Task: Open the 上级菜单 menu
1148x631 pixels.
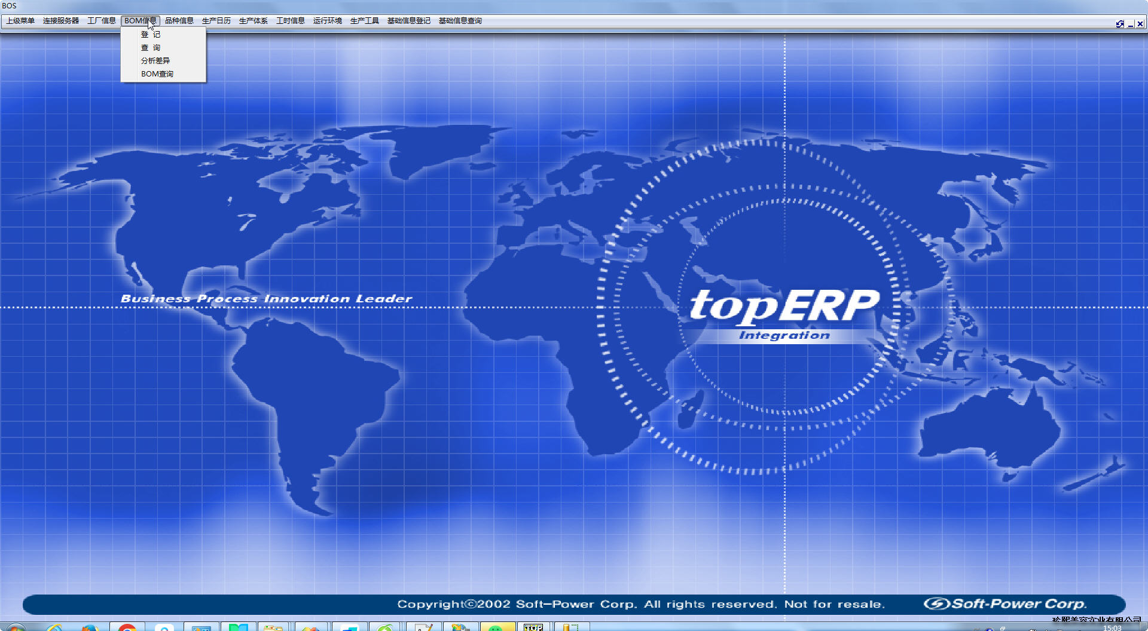Action: click(20, 21)
